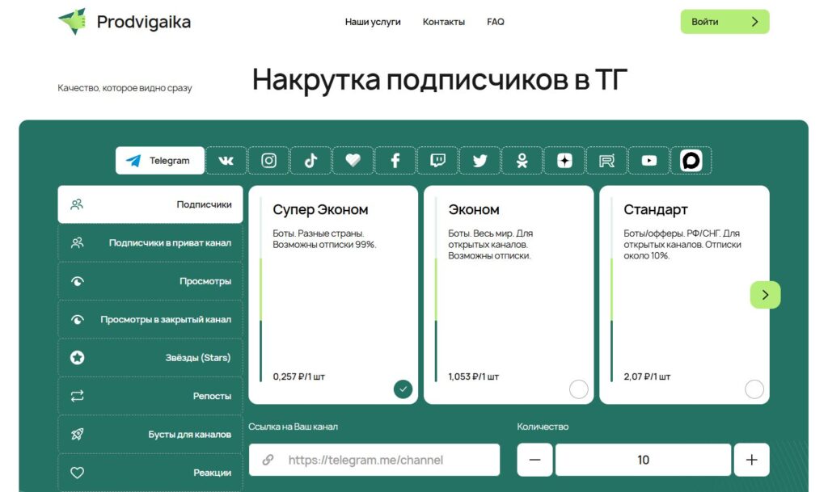This screenshot has width=828, height=492.
Task: Select the heart (Likee) platform icon
Action: [353, 160]
